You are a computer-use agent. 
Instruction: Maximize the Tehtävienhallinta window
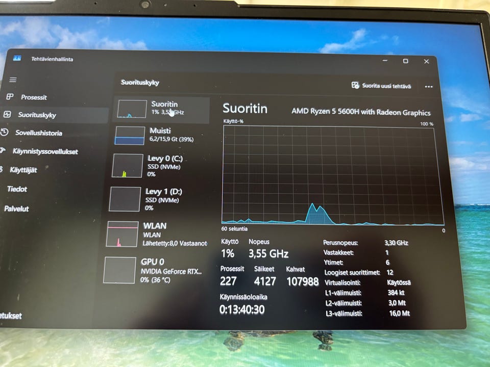point(405,61)
